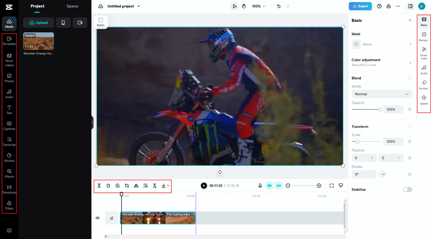431x239 pixels.
Task: Mute the video track speaker icon
Action: (x=98, y=218)
